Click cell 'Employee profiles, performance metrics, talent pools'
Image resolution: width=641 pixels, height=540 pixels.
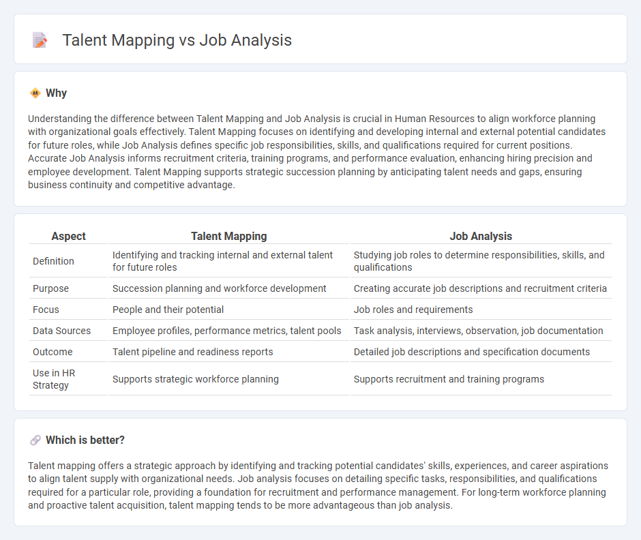pyautogui.click(x=229, y=331)
